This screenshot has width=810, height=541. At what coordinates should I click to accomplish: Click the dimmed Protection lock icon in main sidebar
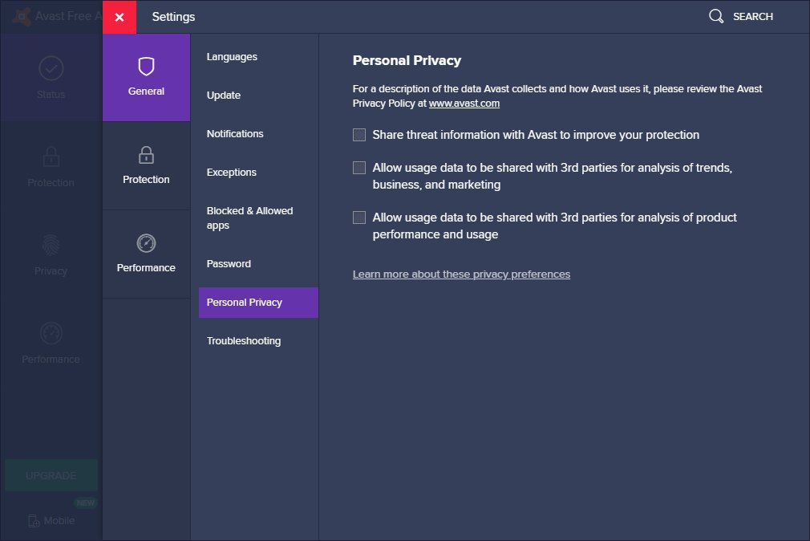[x=51, y=157]
